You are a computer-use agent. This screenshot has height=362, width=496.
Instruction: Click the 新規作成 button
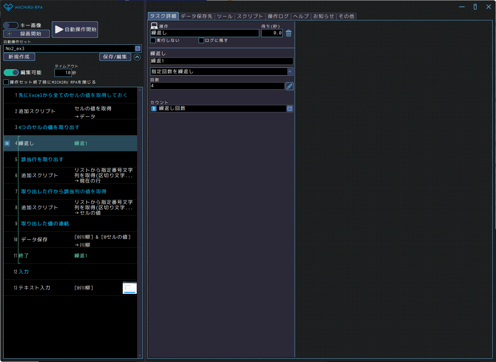pos(19,57)
